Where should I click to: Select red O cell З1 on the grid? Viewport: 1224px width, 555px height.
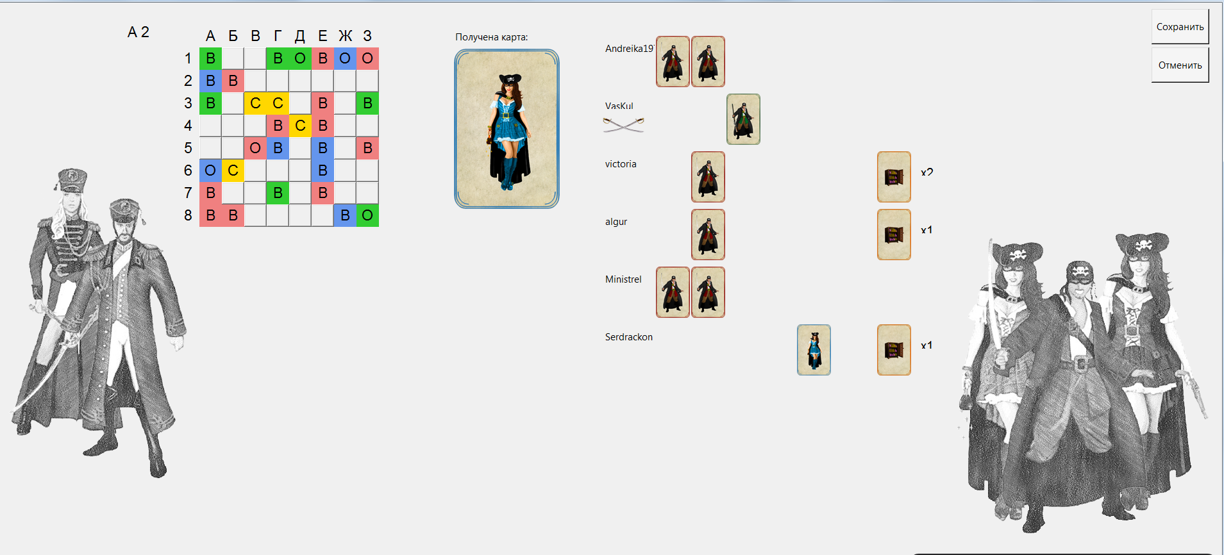367,58
